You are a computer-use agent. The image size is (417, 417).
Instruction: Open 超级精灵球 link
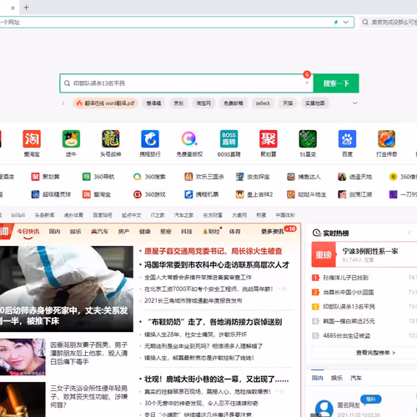(51, 194)
